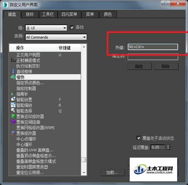Close the 自定义用户界面 dialog
This screenshot has height=185, width=188.
click(178, 3)
